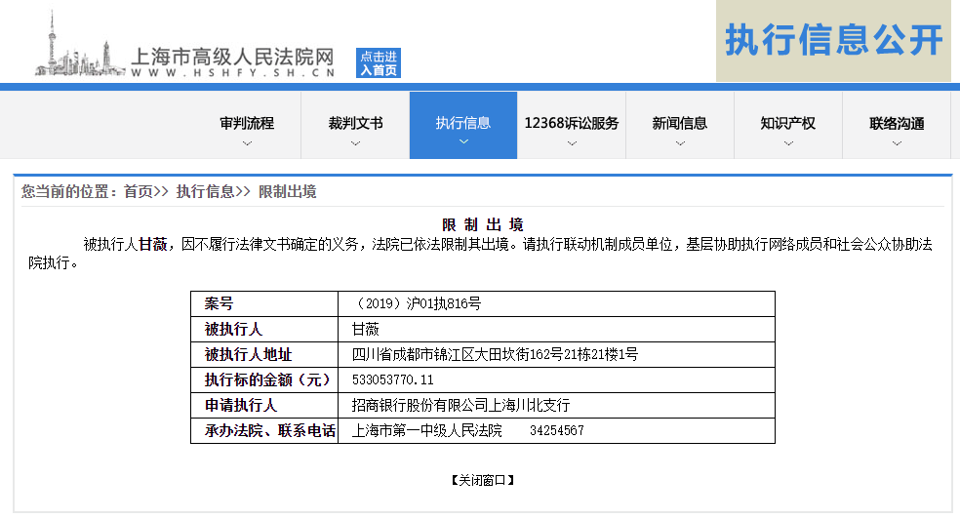
Task: Click the case number (2019)沪01执816号
Action: pyautogui.click(x=417, y=303)
